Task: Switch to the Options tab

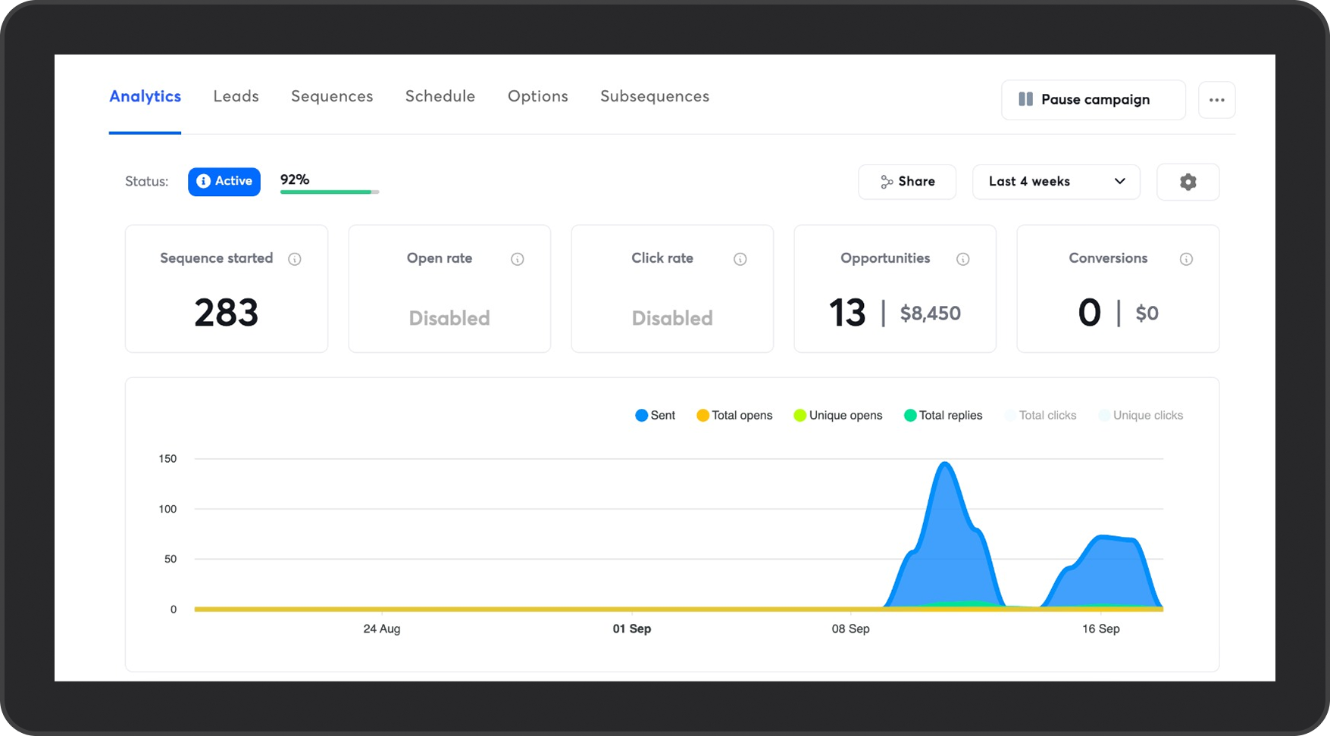Action: coord(538,96)
